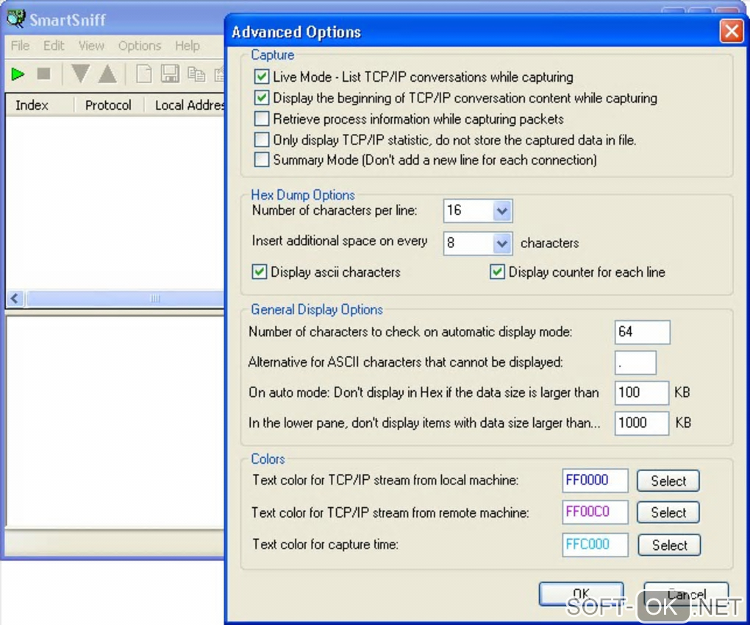750x625 pixels.
Task: Toggle Display counter for each line checkbox
Action: tap(497, 272)
